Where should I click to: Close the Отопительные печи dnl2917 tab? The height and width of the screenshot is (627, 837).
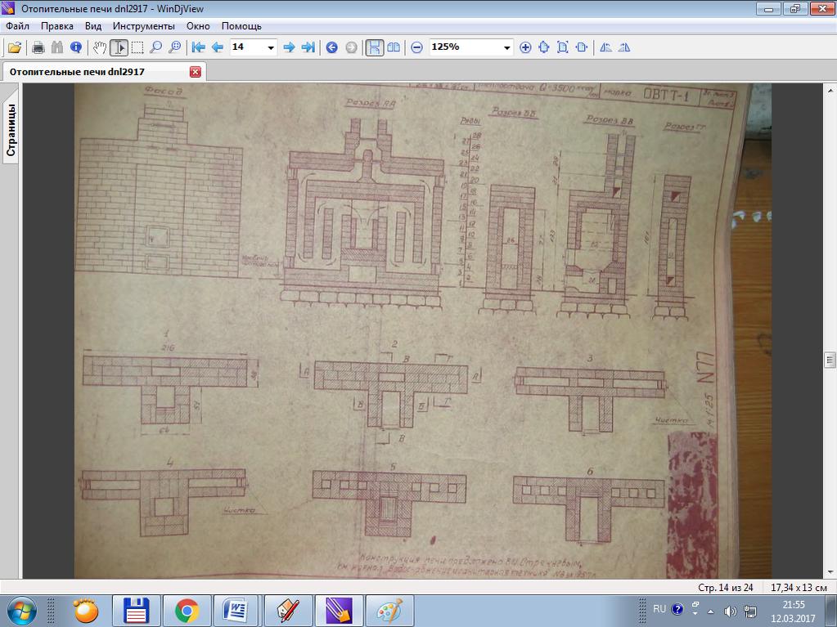[x=196, y=72]
